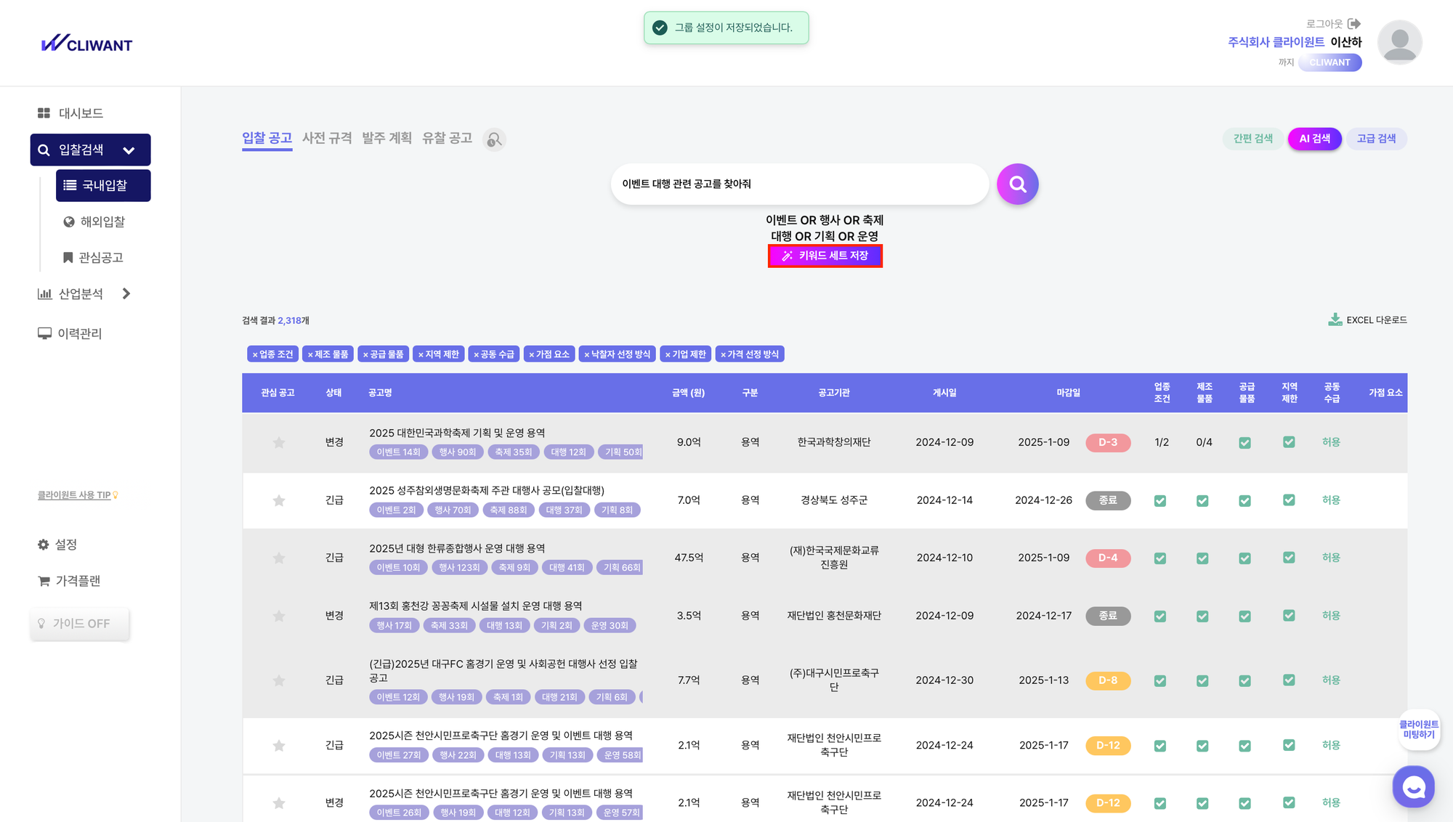
Task: Toggle 공급 물품 checkbox in first row
Action: point(1245,443)
